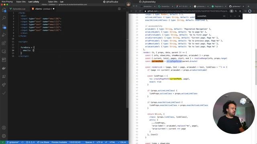
Task: Go to next find-in-page match
Action: pyautogui.click(x=235, y=16)
